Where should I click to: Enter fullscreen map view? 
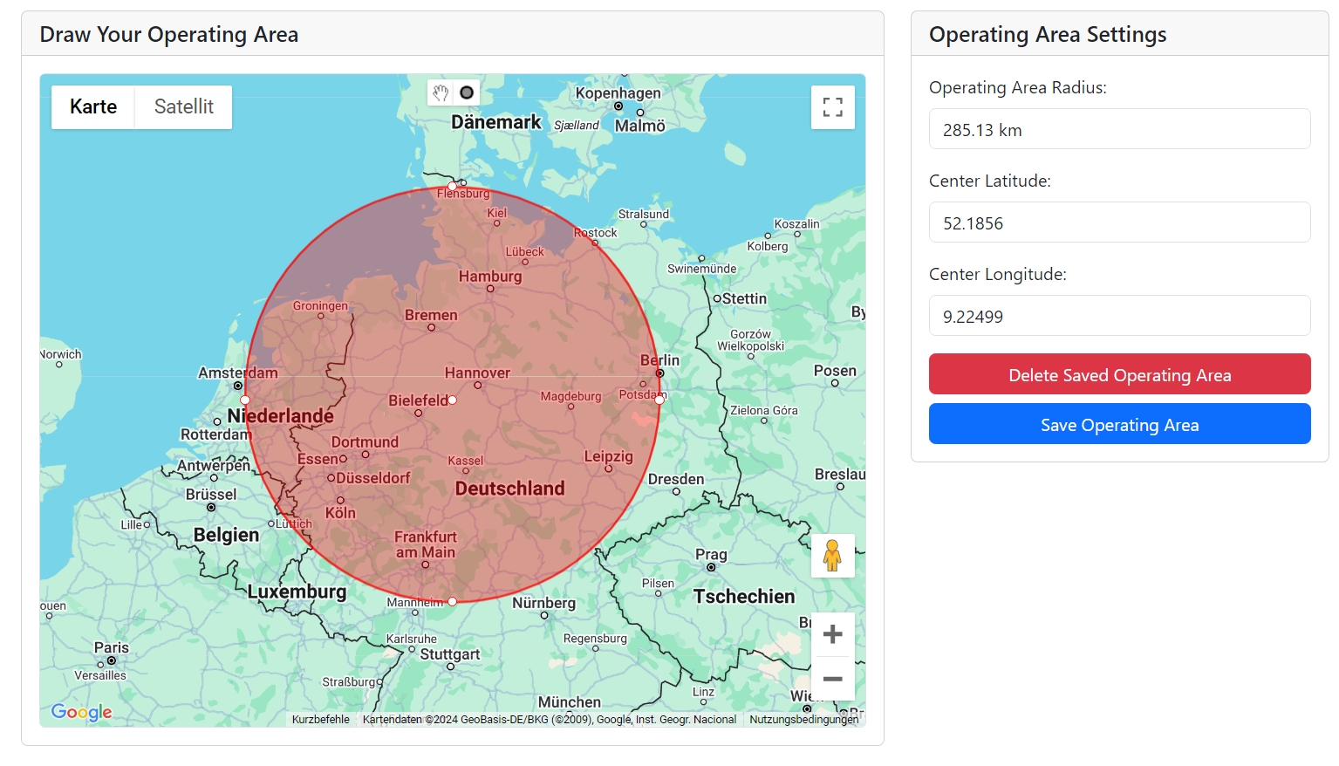click(x=832, y=106)
